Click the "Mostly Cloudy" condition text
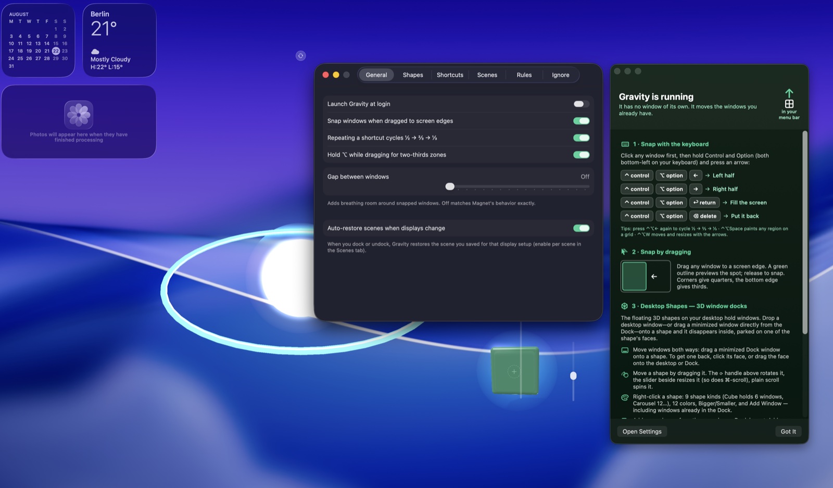 110,59
